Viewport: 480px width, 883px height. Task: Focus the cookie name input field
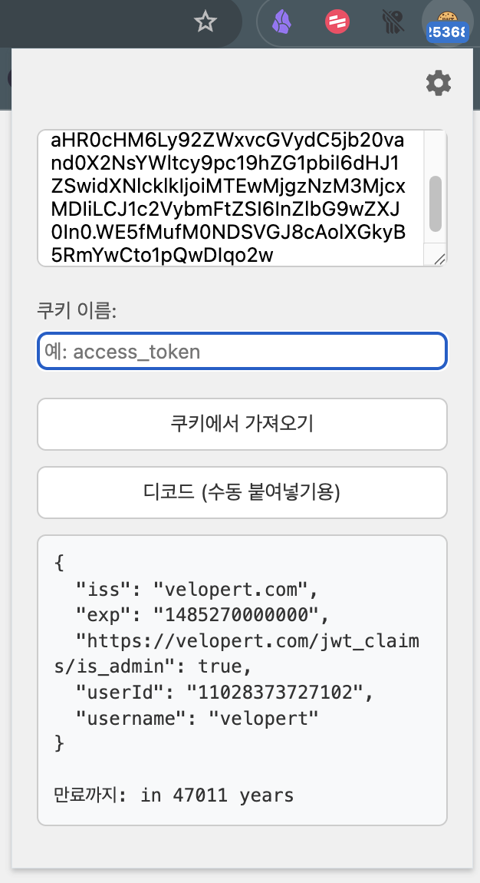pos(242,352)
